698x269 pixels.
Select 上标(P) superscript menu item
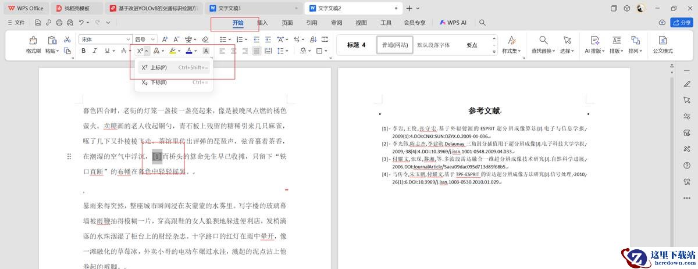point(174,67)
